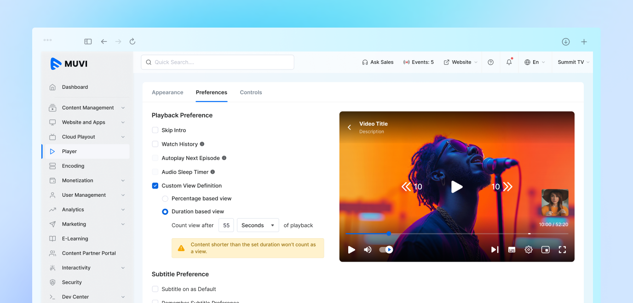Image resolution: width=633 pixels, height=303 pixels.
Task: Rewind 10 seconds in video preview
Action: pyautogui.click(x=412, y=187)
